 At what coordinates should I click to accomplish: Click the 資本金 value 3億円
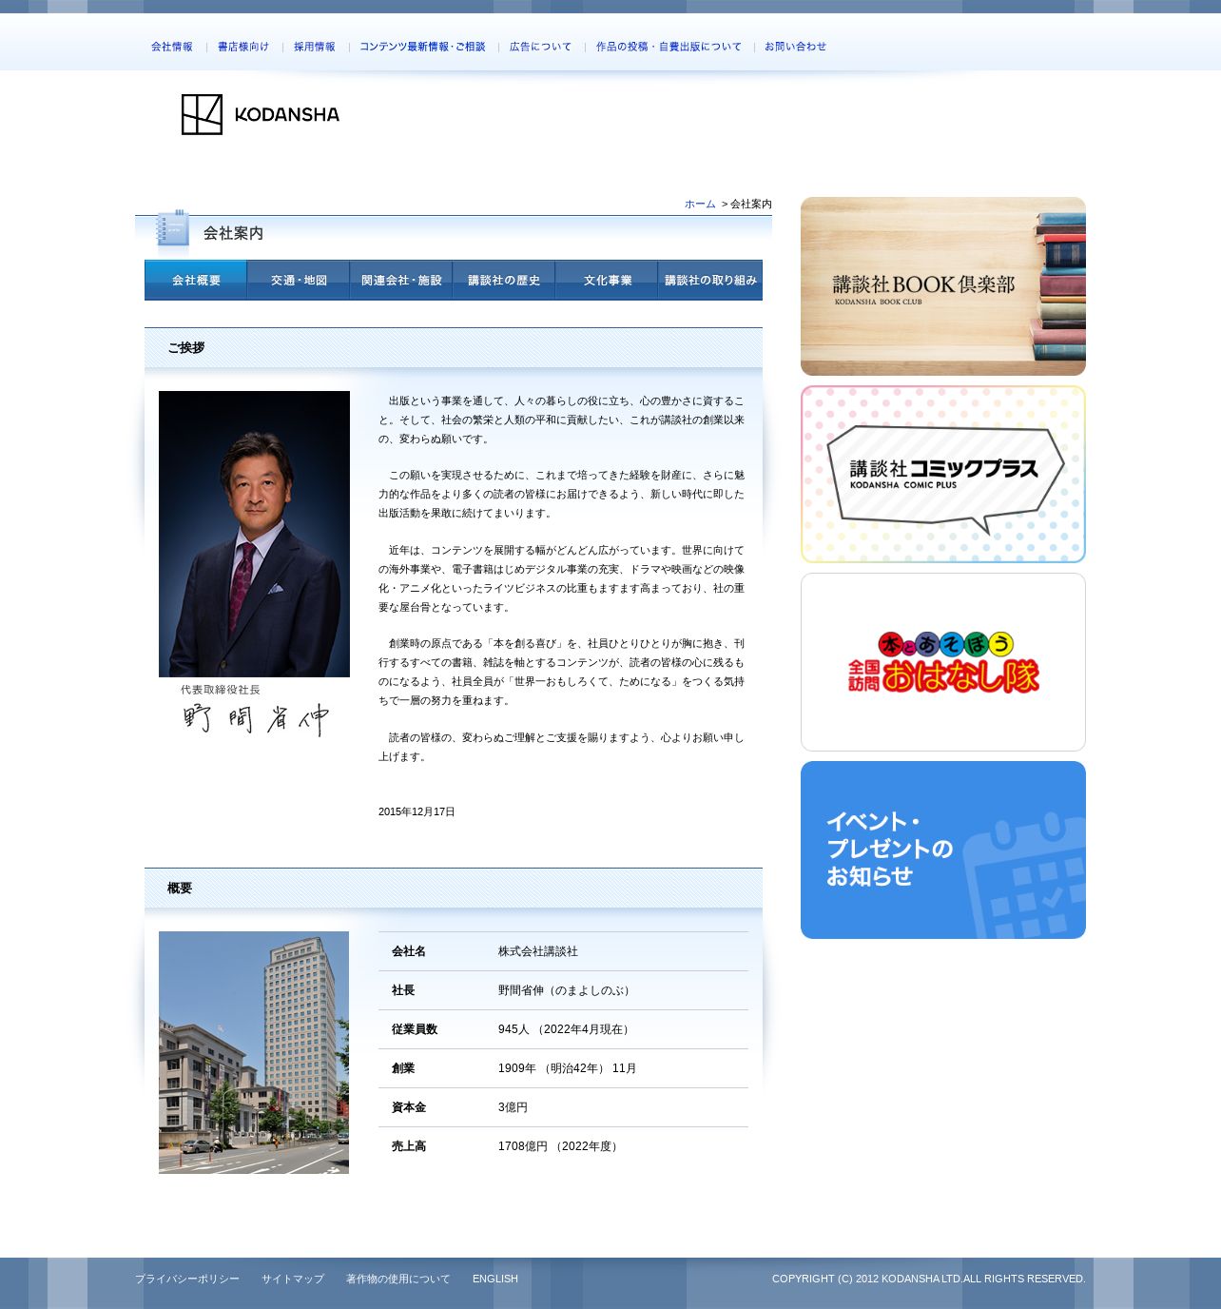click(x=514, y=1108)
